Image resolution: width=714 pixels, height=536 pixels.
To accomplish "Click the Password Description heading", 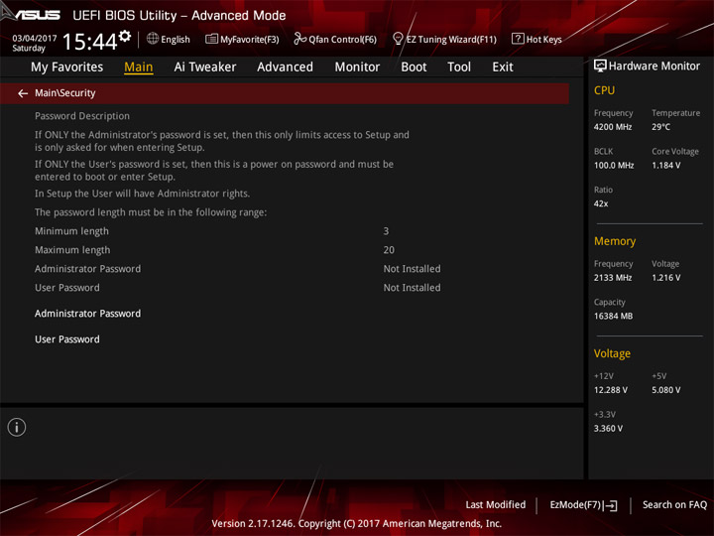I will click(82, 116).
